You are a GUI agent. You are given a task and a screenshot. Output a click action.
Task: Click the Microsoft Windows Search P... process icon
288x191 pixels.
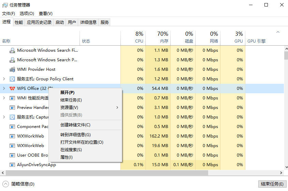point(12,60)
